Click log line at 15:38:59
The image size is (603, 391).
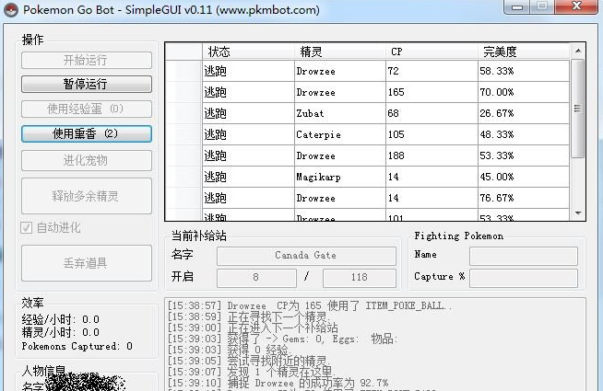249,317
